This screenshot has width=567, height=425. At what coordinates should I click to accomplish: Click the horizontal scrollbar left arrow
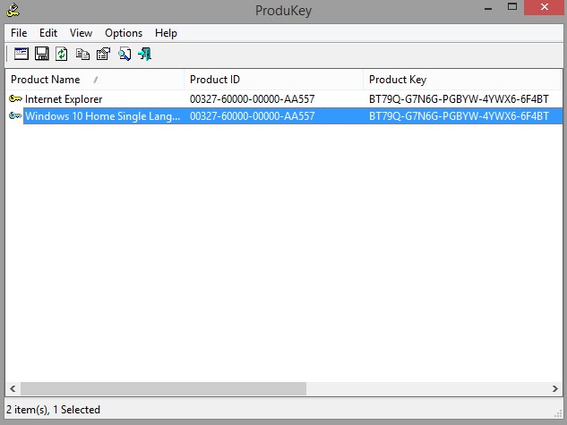pyautogui.click(x=13, y=388)
